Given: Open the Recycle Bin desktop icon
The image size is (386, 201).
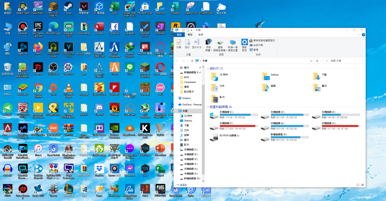Looking at the screenshot, I should click(x=8, y=69).
